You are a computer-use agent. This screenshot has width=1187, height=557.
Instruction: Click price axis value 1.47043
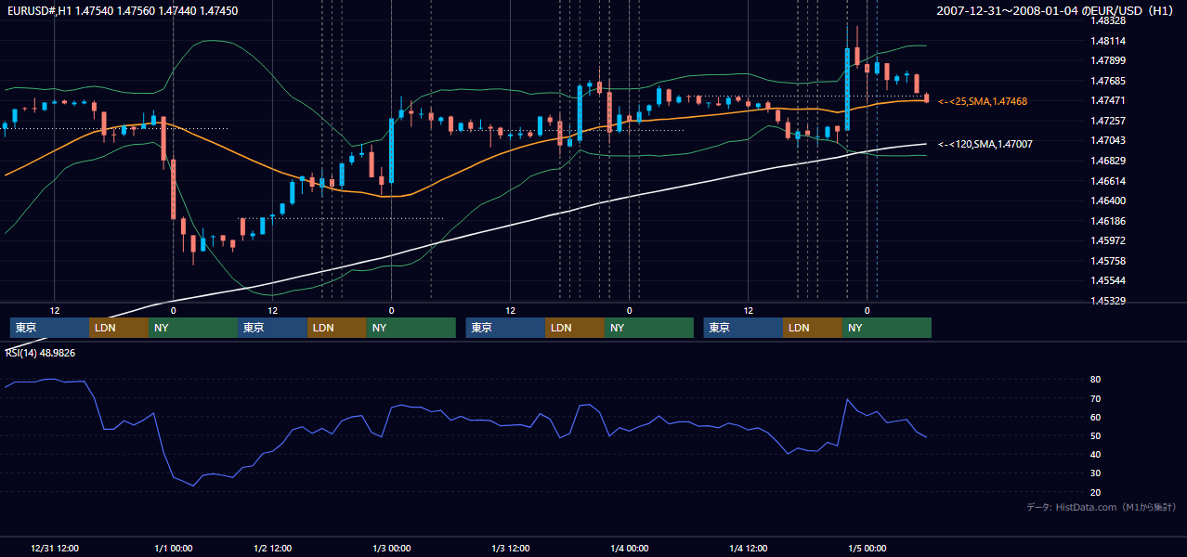tap(1108, 141)
